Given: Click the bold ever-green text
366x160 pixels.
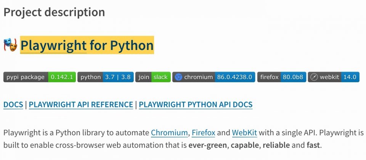Looking at the screenshot, I should (207, 145).
